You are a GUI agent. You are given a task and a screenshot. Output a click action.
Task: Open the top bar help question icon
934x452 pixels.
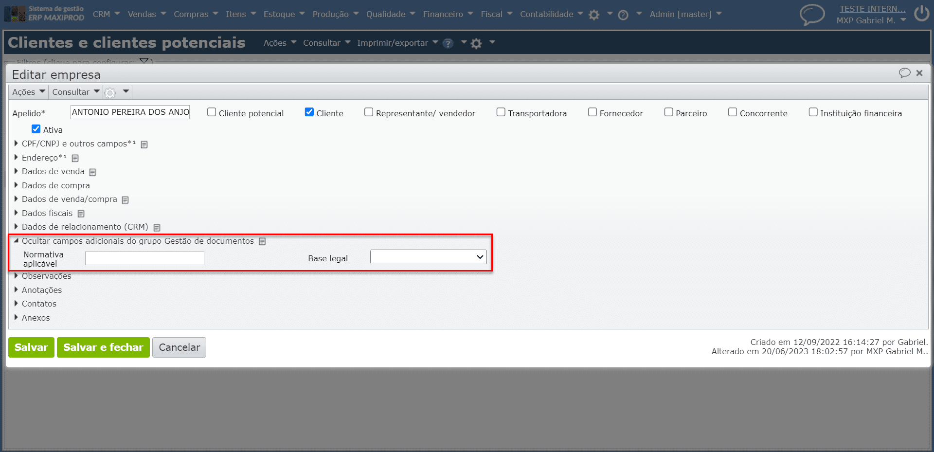coord(623,15)
